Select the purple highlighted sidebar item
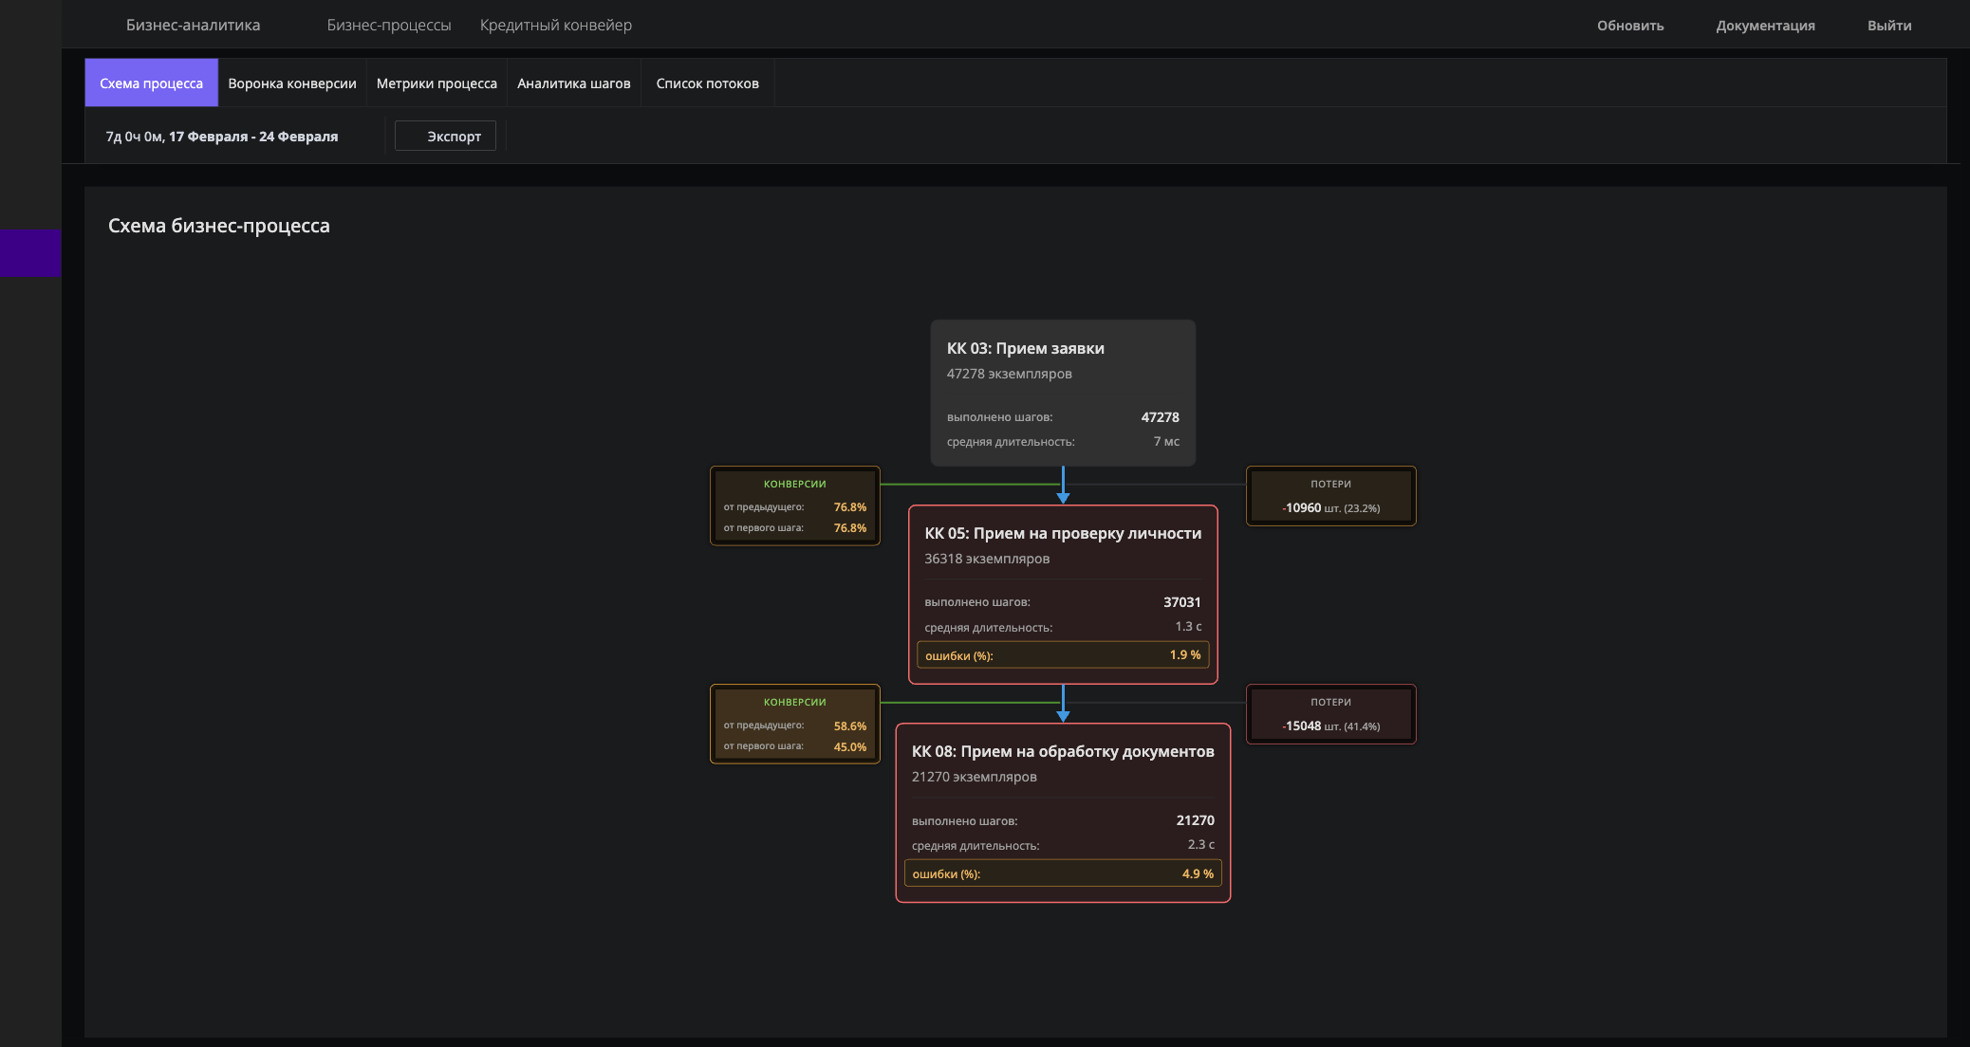Screen dimensions: 1970x1047 click(x=30, y=252)
